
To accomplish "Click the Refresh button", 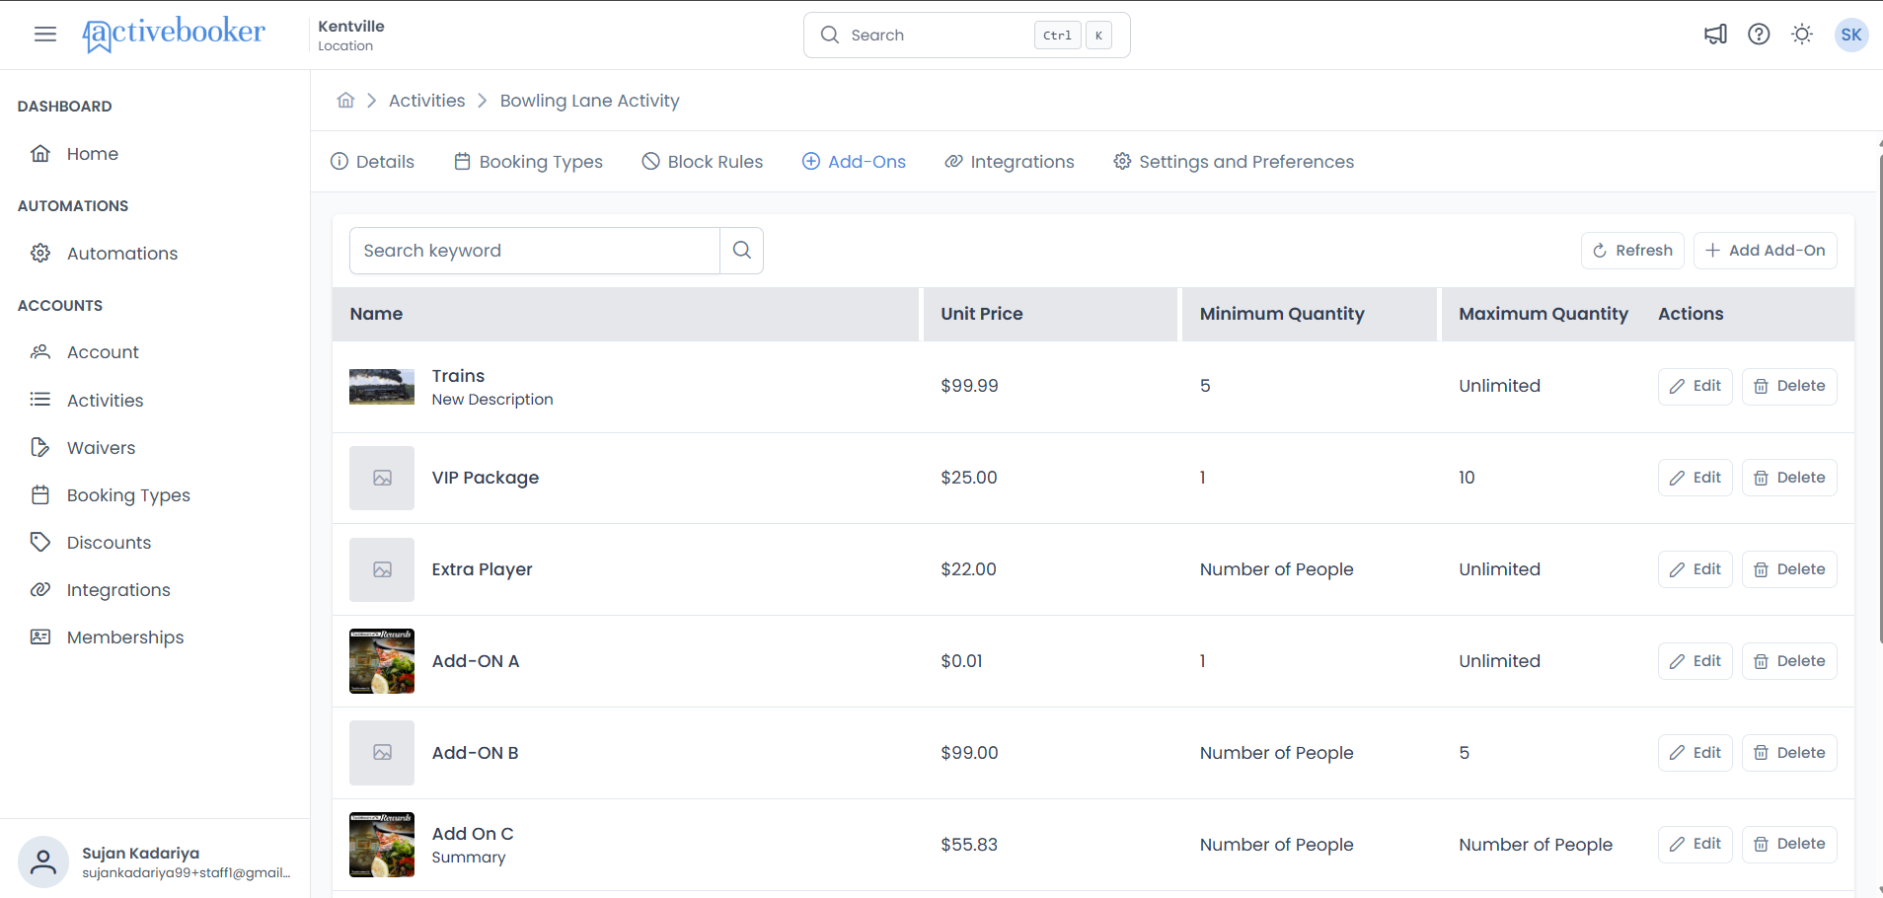I will pos(1632,251).
